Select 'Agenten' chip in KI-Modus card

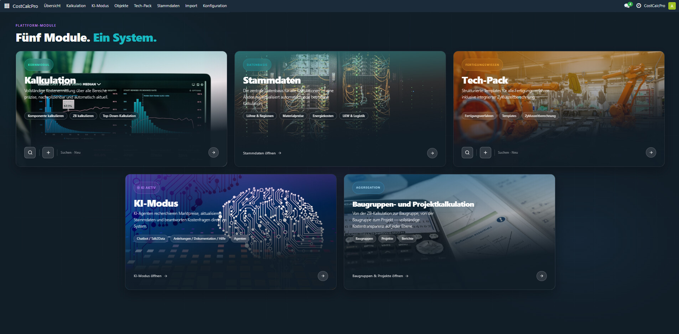pos(240,239)
